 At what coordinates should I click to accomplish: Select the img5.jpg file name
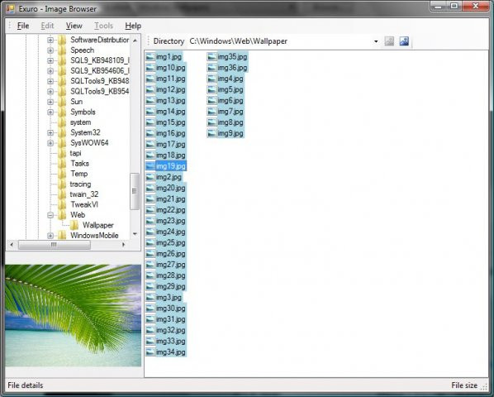click(x=230, y=90)
